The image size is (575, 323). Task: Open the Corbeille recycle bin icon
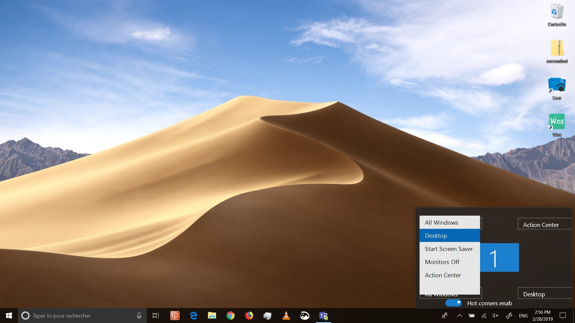tap(557, 15)
